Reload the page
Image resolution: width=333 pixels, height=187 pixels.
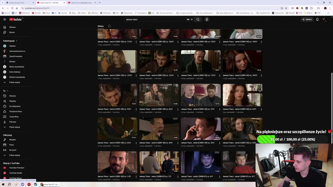(x=12, y=8)
